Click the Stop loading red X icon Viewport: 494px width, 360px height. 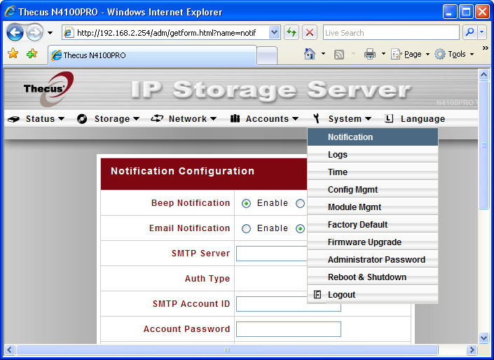coord(310,33)
